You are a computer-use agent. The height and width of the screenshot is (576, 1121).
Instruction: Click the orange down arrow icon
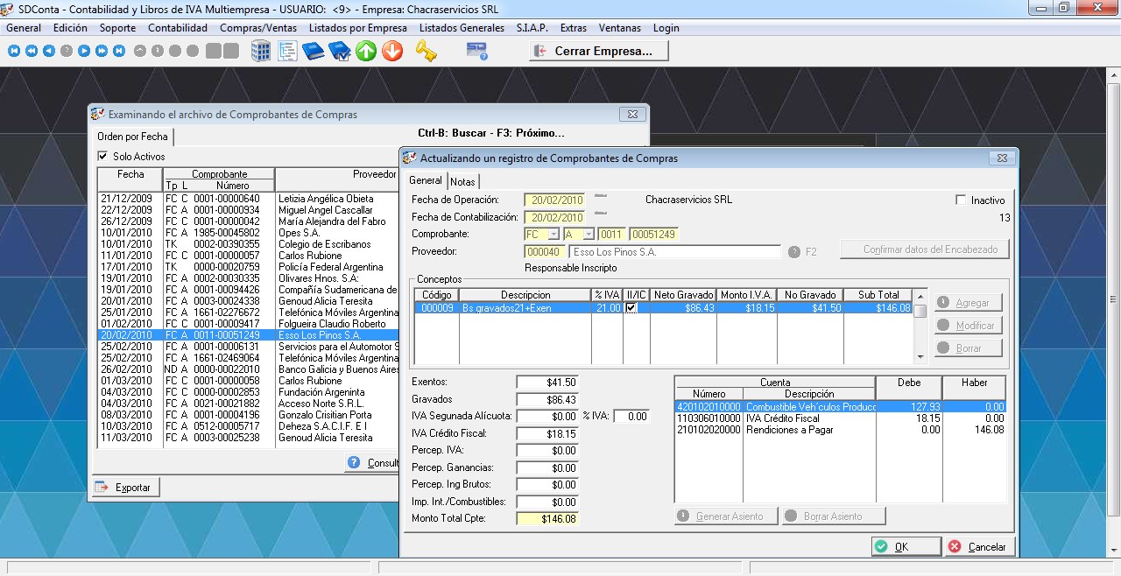pos(392,52)
